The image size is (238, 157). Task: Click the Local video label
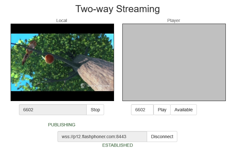click(x=62, y=20)
